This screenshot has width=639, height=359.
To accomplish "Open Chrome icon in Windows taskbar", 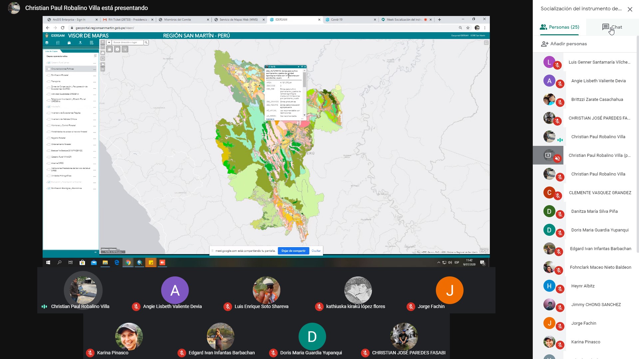I will click(128, 262).
